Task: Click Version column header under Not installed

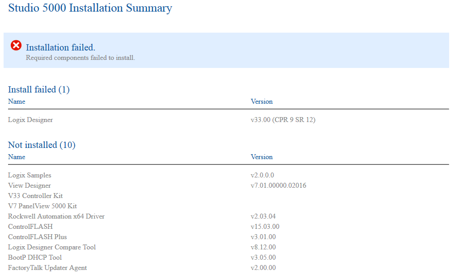Action: click(261, 157)
